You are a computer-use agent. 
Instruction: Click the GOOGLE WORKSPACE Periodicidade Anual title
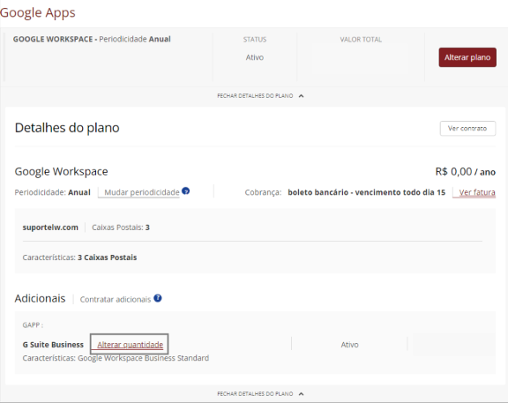coord(92,39)
